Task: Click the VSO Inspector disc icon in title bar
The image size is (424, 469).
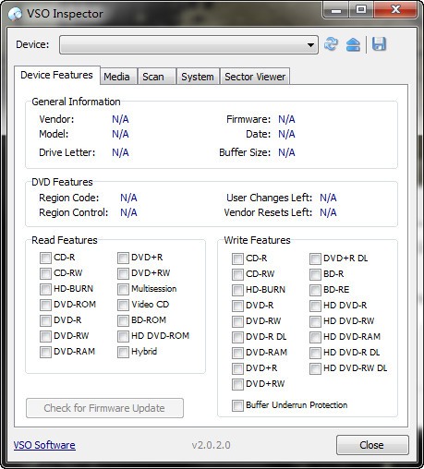Action: coord(15,14)
